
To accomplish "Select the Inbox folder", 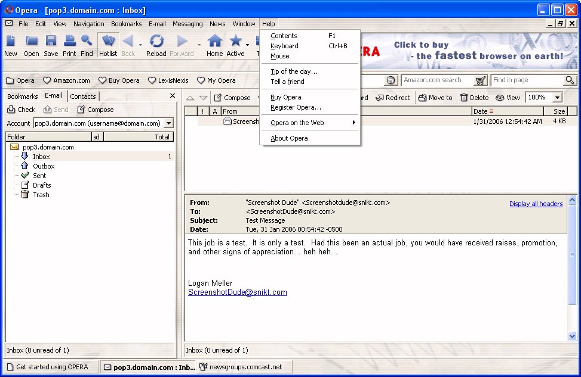I will (41, 157).
